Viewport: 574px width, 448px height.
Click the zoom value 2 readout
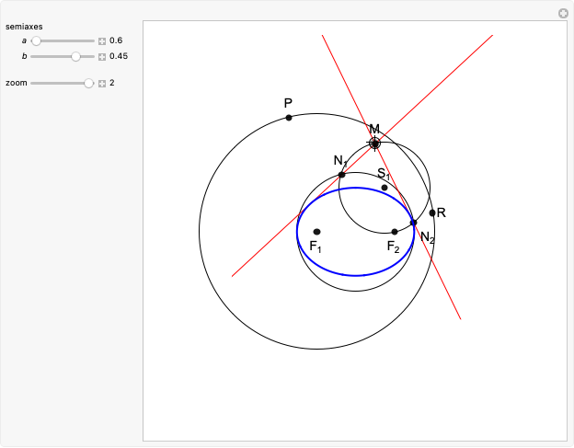[112, 83]
